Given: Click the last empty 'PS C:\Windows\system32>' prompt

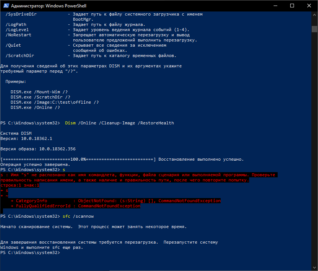Looking at the screenshot, I should click(x=30, y=252).
